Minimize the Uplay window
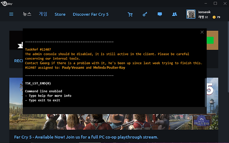This screenshot has height=143, width=229. tap(206, 3)
